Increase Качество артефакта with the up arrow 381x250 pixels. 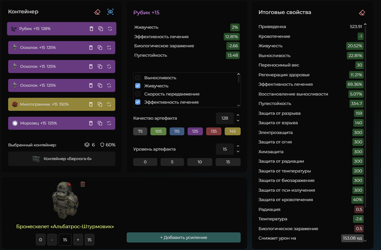tap(238, 115)
